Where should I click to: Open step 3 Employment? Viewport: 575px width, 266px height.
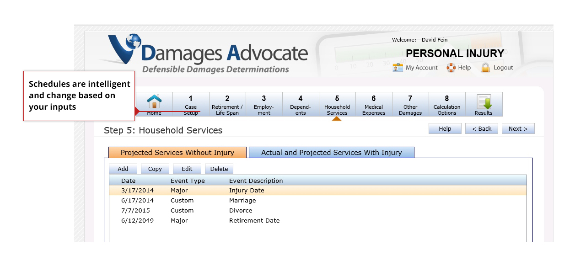click(x=264, y=104)
